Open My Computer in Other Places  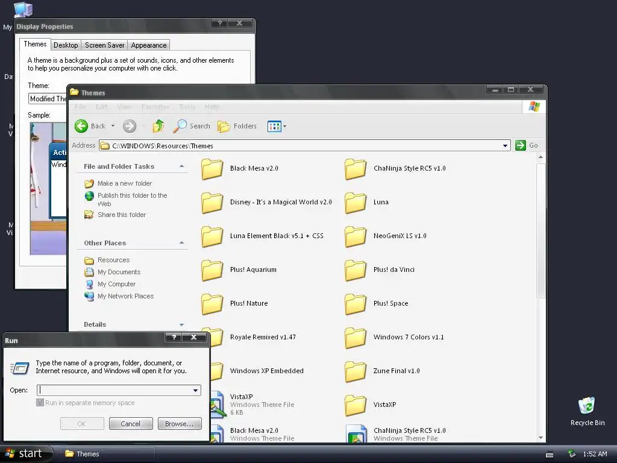[x=116, y=285]
